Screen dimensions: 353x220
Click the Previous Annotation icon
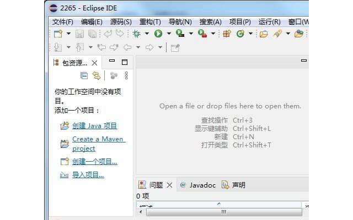coord(80,47)
